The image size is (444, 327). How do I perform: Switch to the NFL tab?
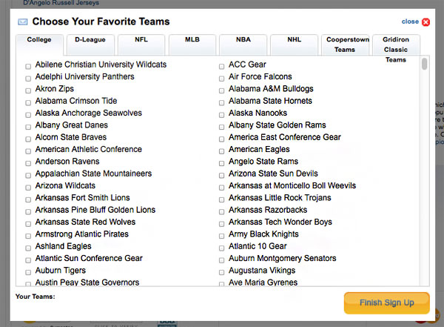pos(140,42)
